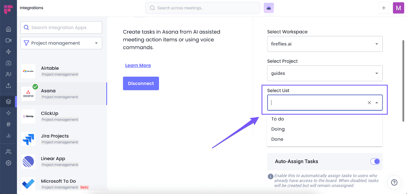Image resolution: width=407 pixels, height=194 pixels.
Task: Open the Home icon in sidebar
Action: 8,29
